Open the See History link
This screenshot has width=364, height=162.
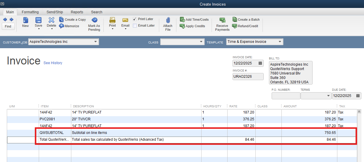[x=53, y=63]
